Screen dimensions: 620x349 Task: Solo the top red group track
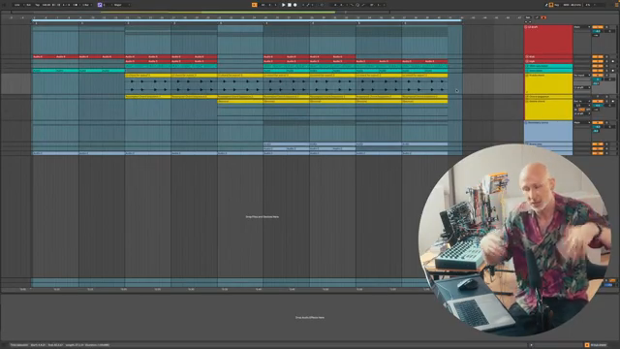tap(601, 27)
